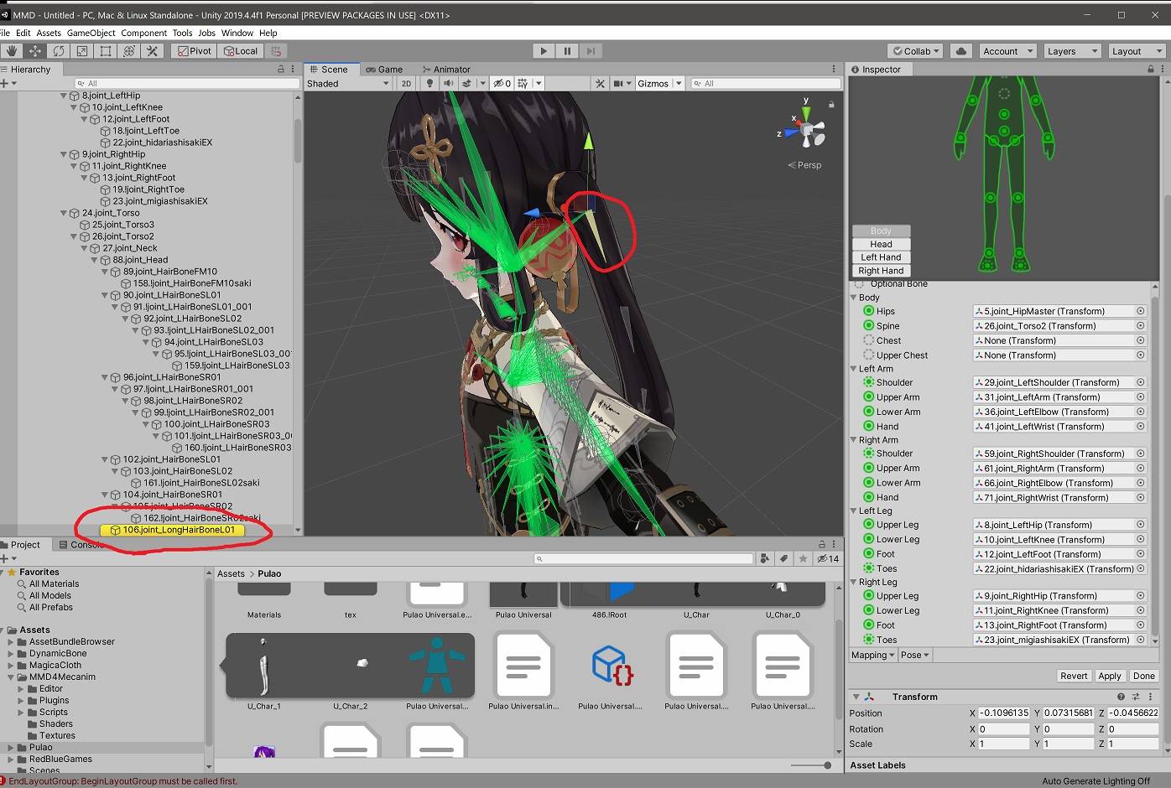Open Hierarchy panel options menu
Image resolution: width=1171 pixels, height=788 pixels.
(293, 70)
